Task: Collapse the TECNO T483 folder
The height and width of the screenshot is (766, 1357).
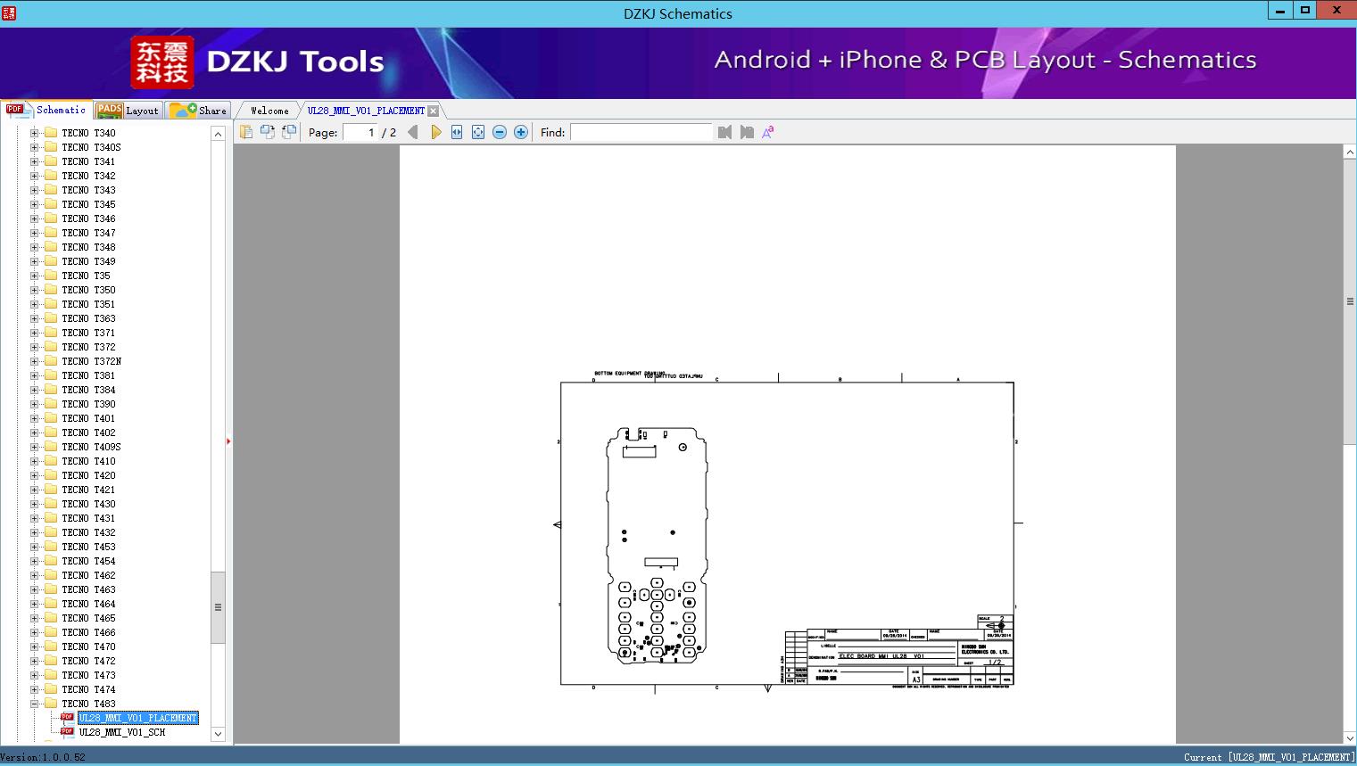Action: [x=35, y=704]
